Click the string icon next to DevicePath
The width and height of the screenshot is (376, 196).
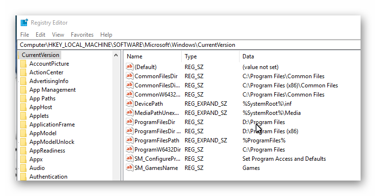(129, 104)
